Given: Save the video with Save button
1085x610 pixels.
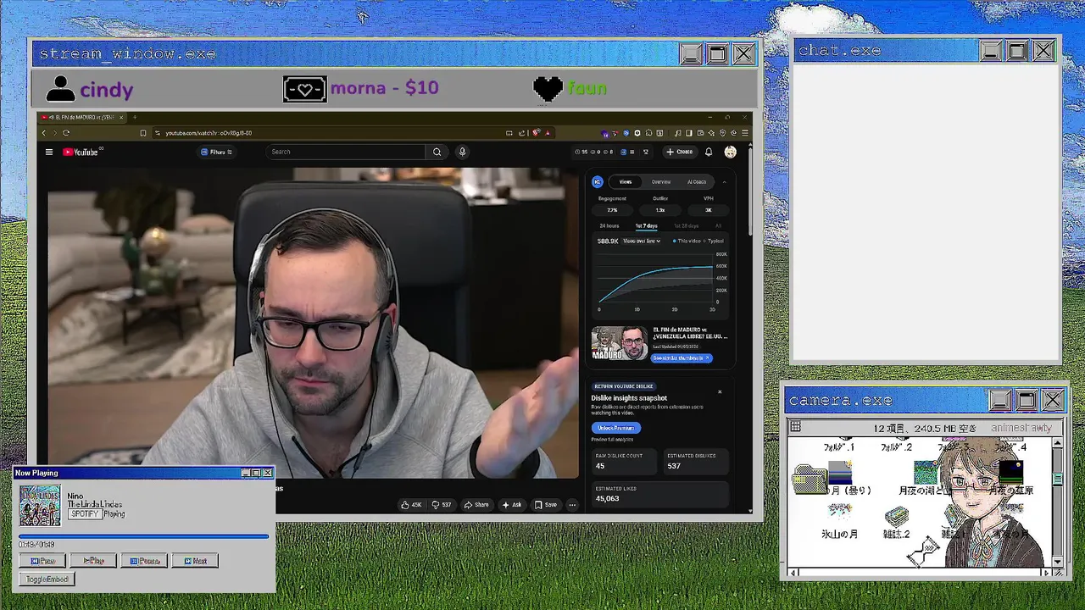Looking at the screenshot, I should point(546,505).
